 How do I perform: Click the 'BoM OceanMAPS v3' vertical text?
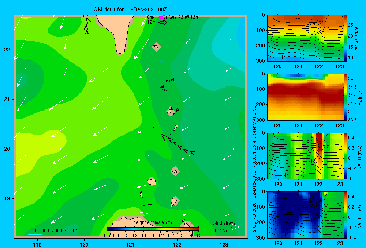254,128
